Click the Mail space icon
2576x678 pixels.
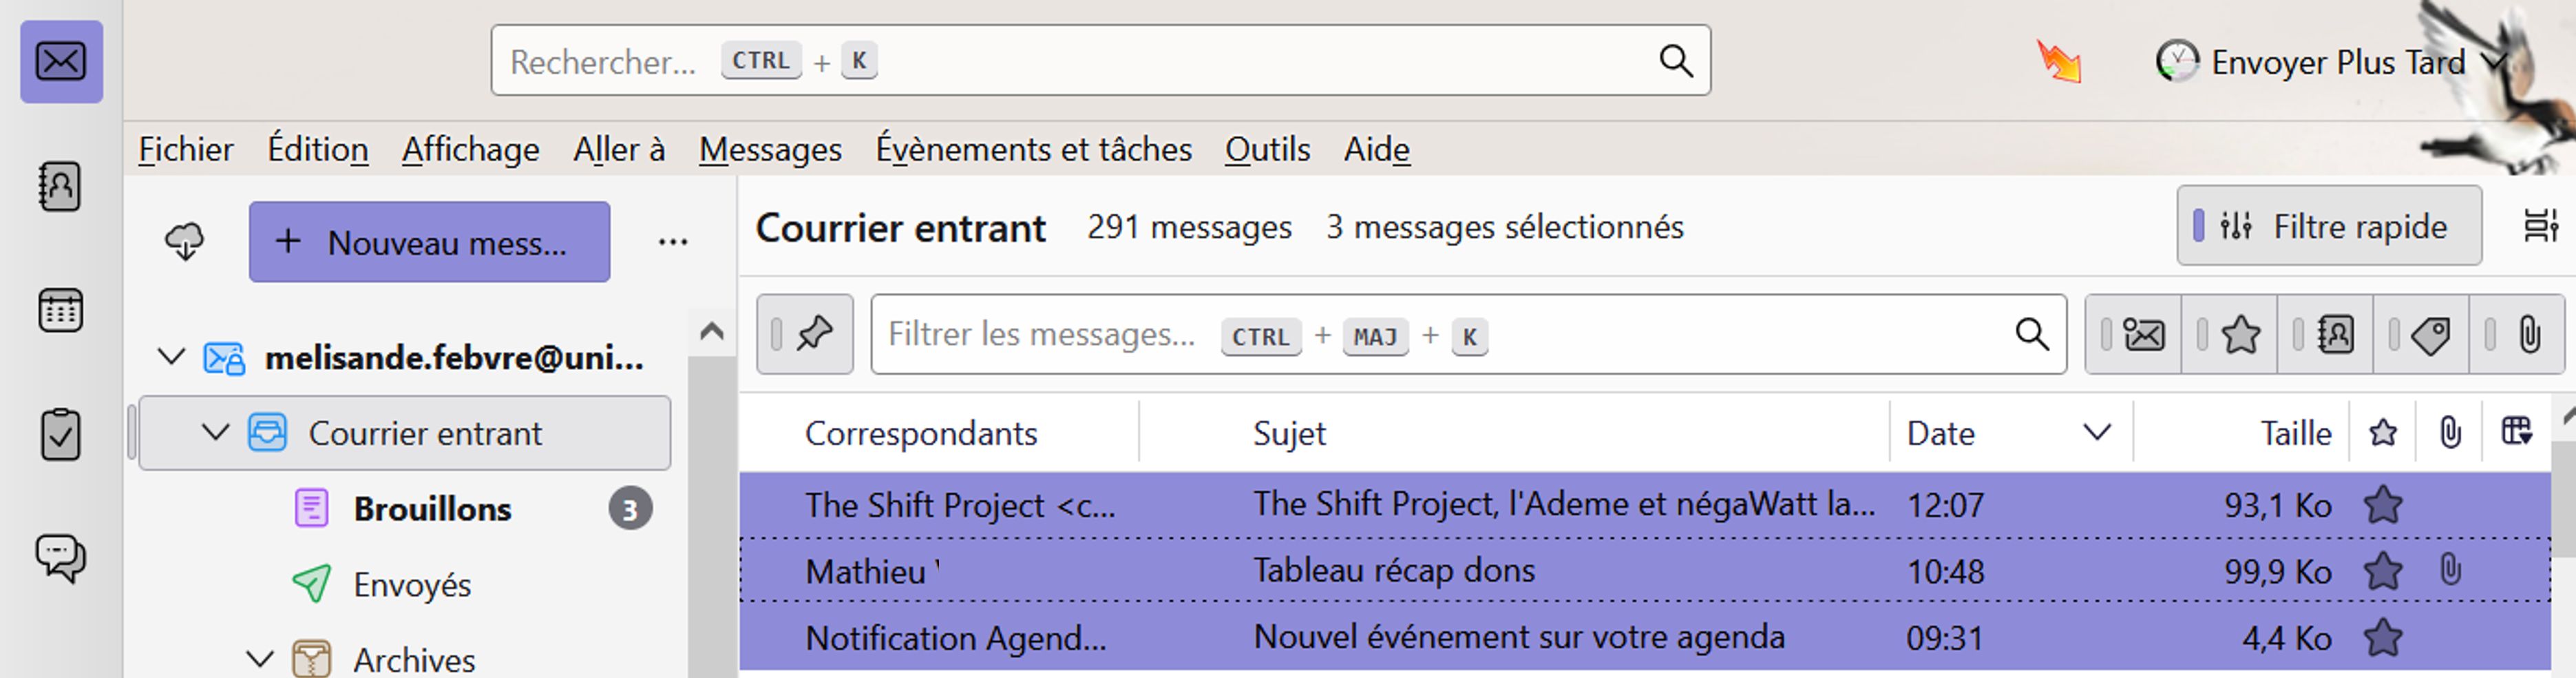tap(61, 62)
